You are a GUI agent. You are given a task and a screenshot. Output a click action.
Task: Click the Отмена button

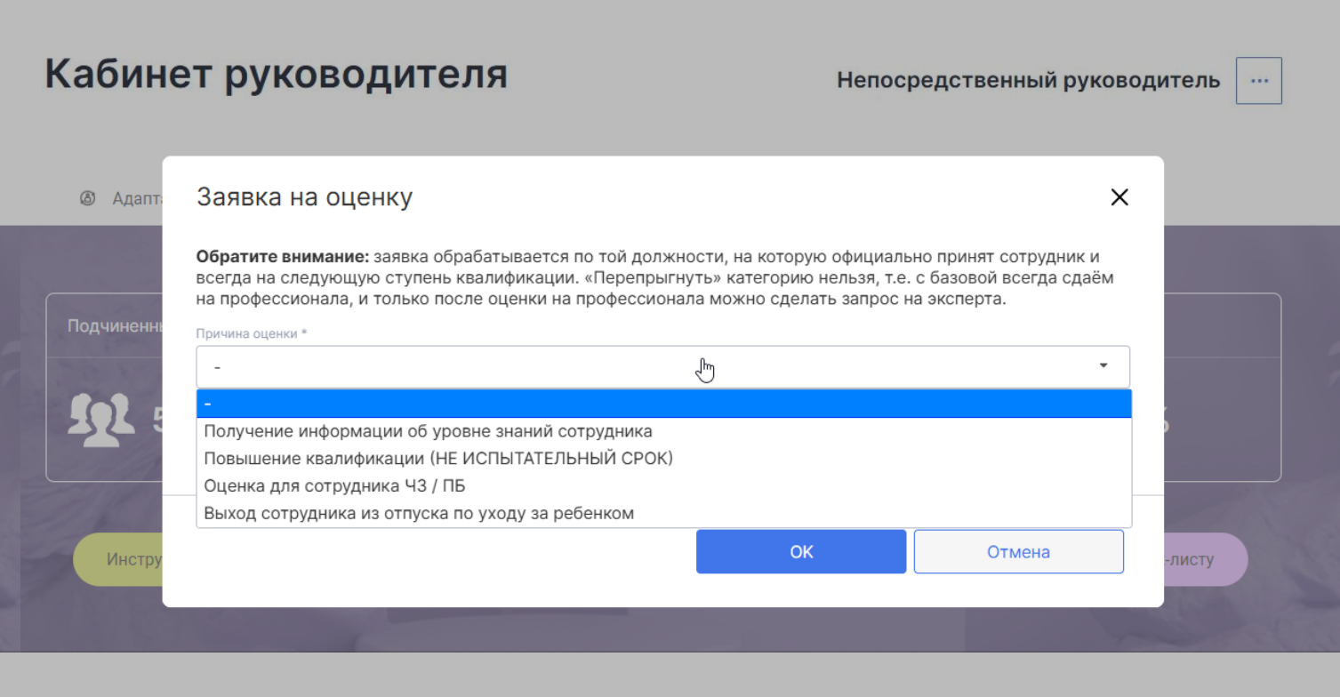point(1019,552)
